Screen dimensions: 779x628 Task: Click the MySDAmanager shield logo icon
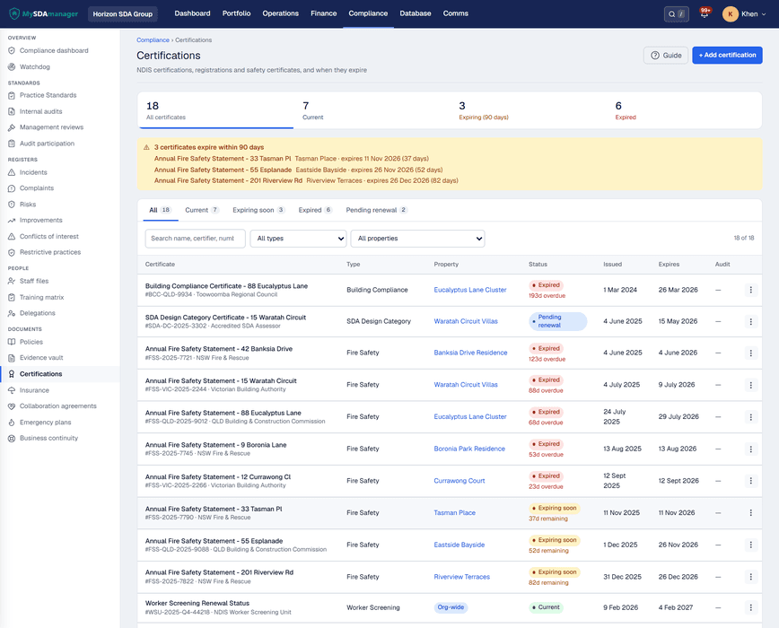14,13
